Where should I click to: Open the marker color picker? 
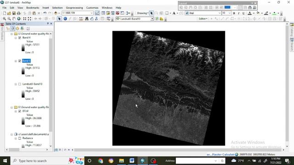point(274,13)
